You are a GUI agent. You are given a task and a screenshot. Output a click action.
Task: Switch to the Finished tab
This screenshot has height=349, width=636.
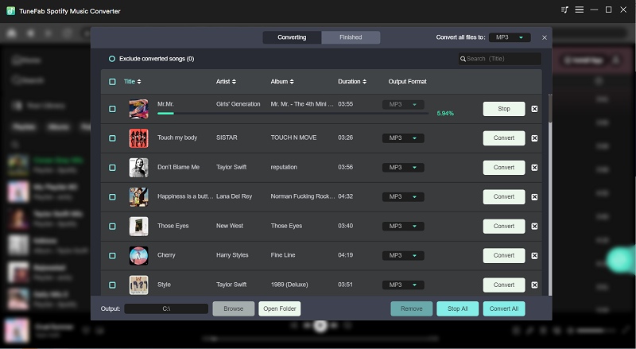click(351, 37)
